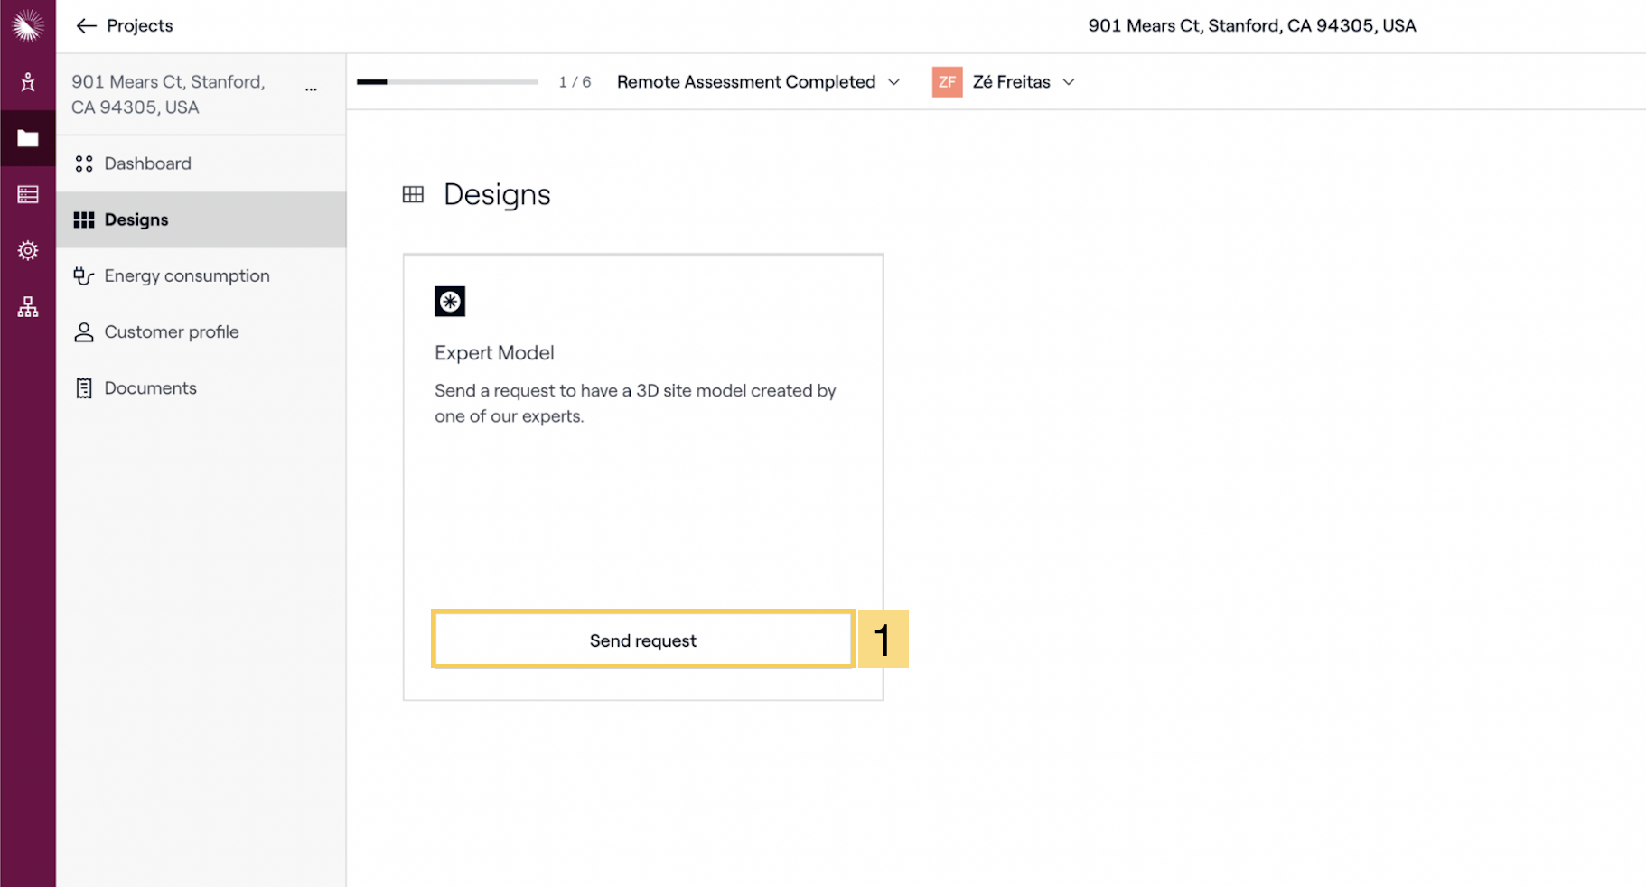Open Documents in the sidebar
Viewport: 1646px width, 887px height.
coord(150,387)
